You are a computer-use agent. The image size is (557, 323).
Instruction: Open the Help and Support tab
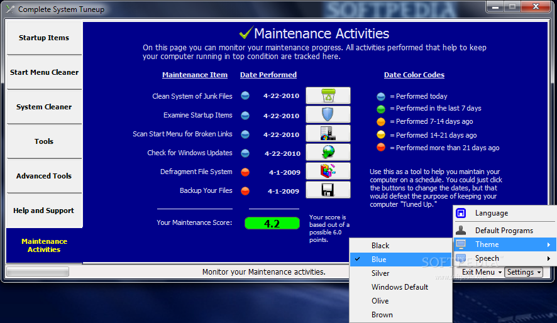coord(44,211)
